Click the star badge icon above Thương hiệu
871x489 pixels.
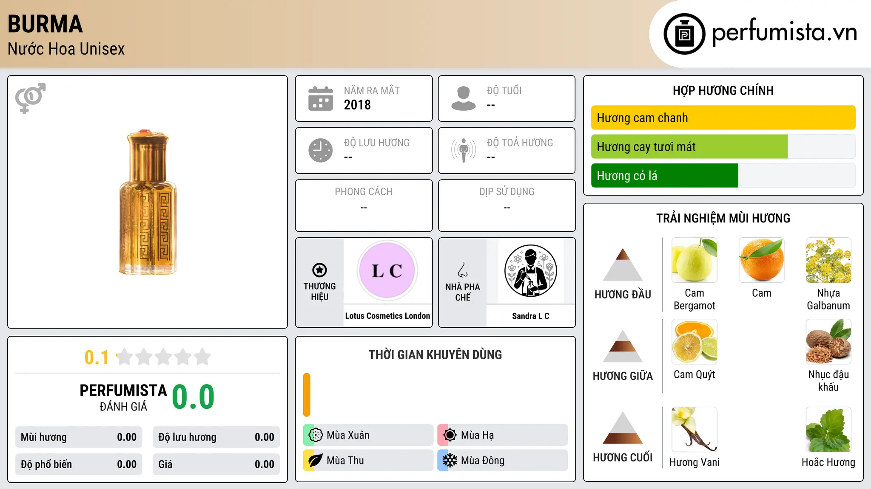[319, 270]
